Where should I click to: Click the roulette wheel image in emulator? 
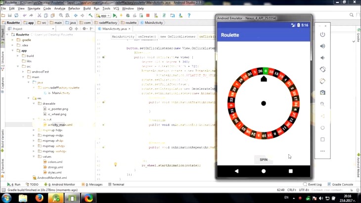(264, 103)
